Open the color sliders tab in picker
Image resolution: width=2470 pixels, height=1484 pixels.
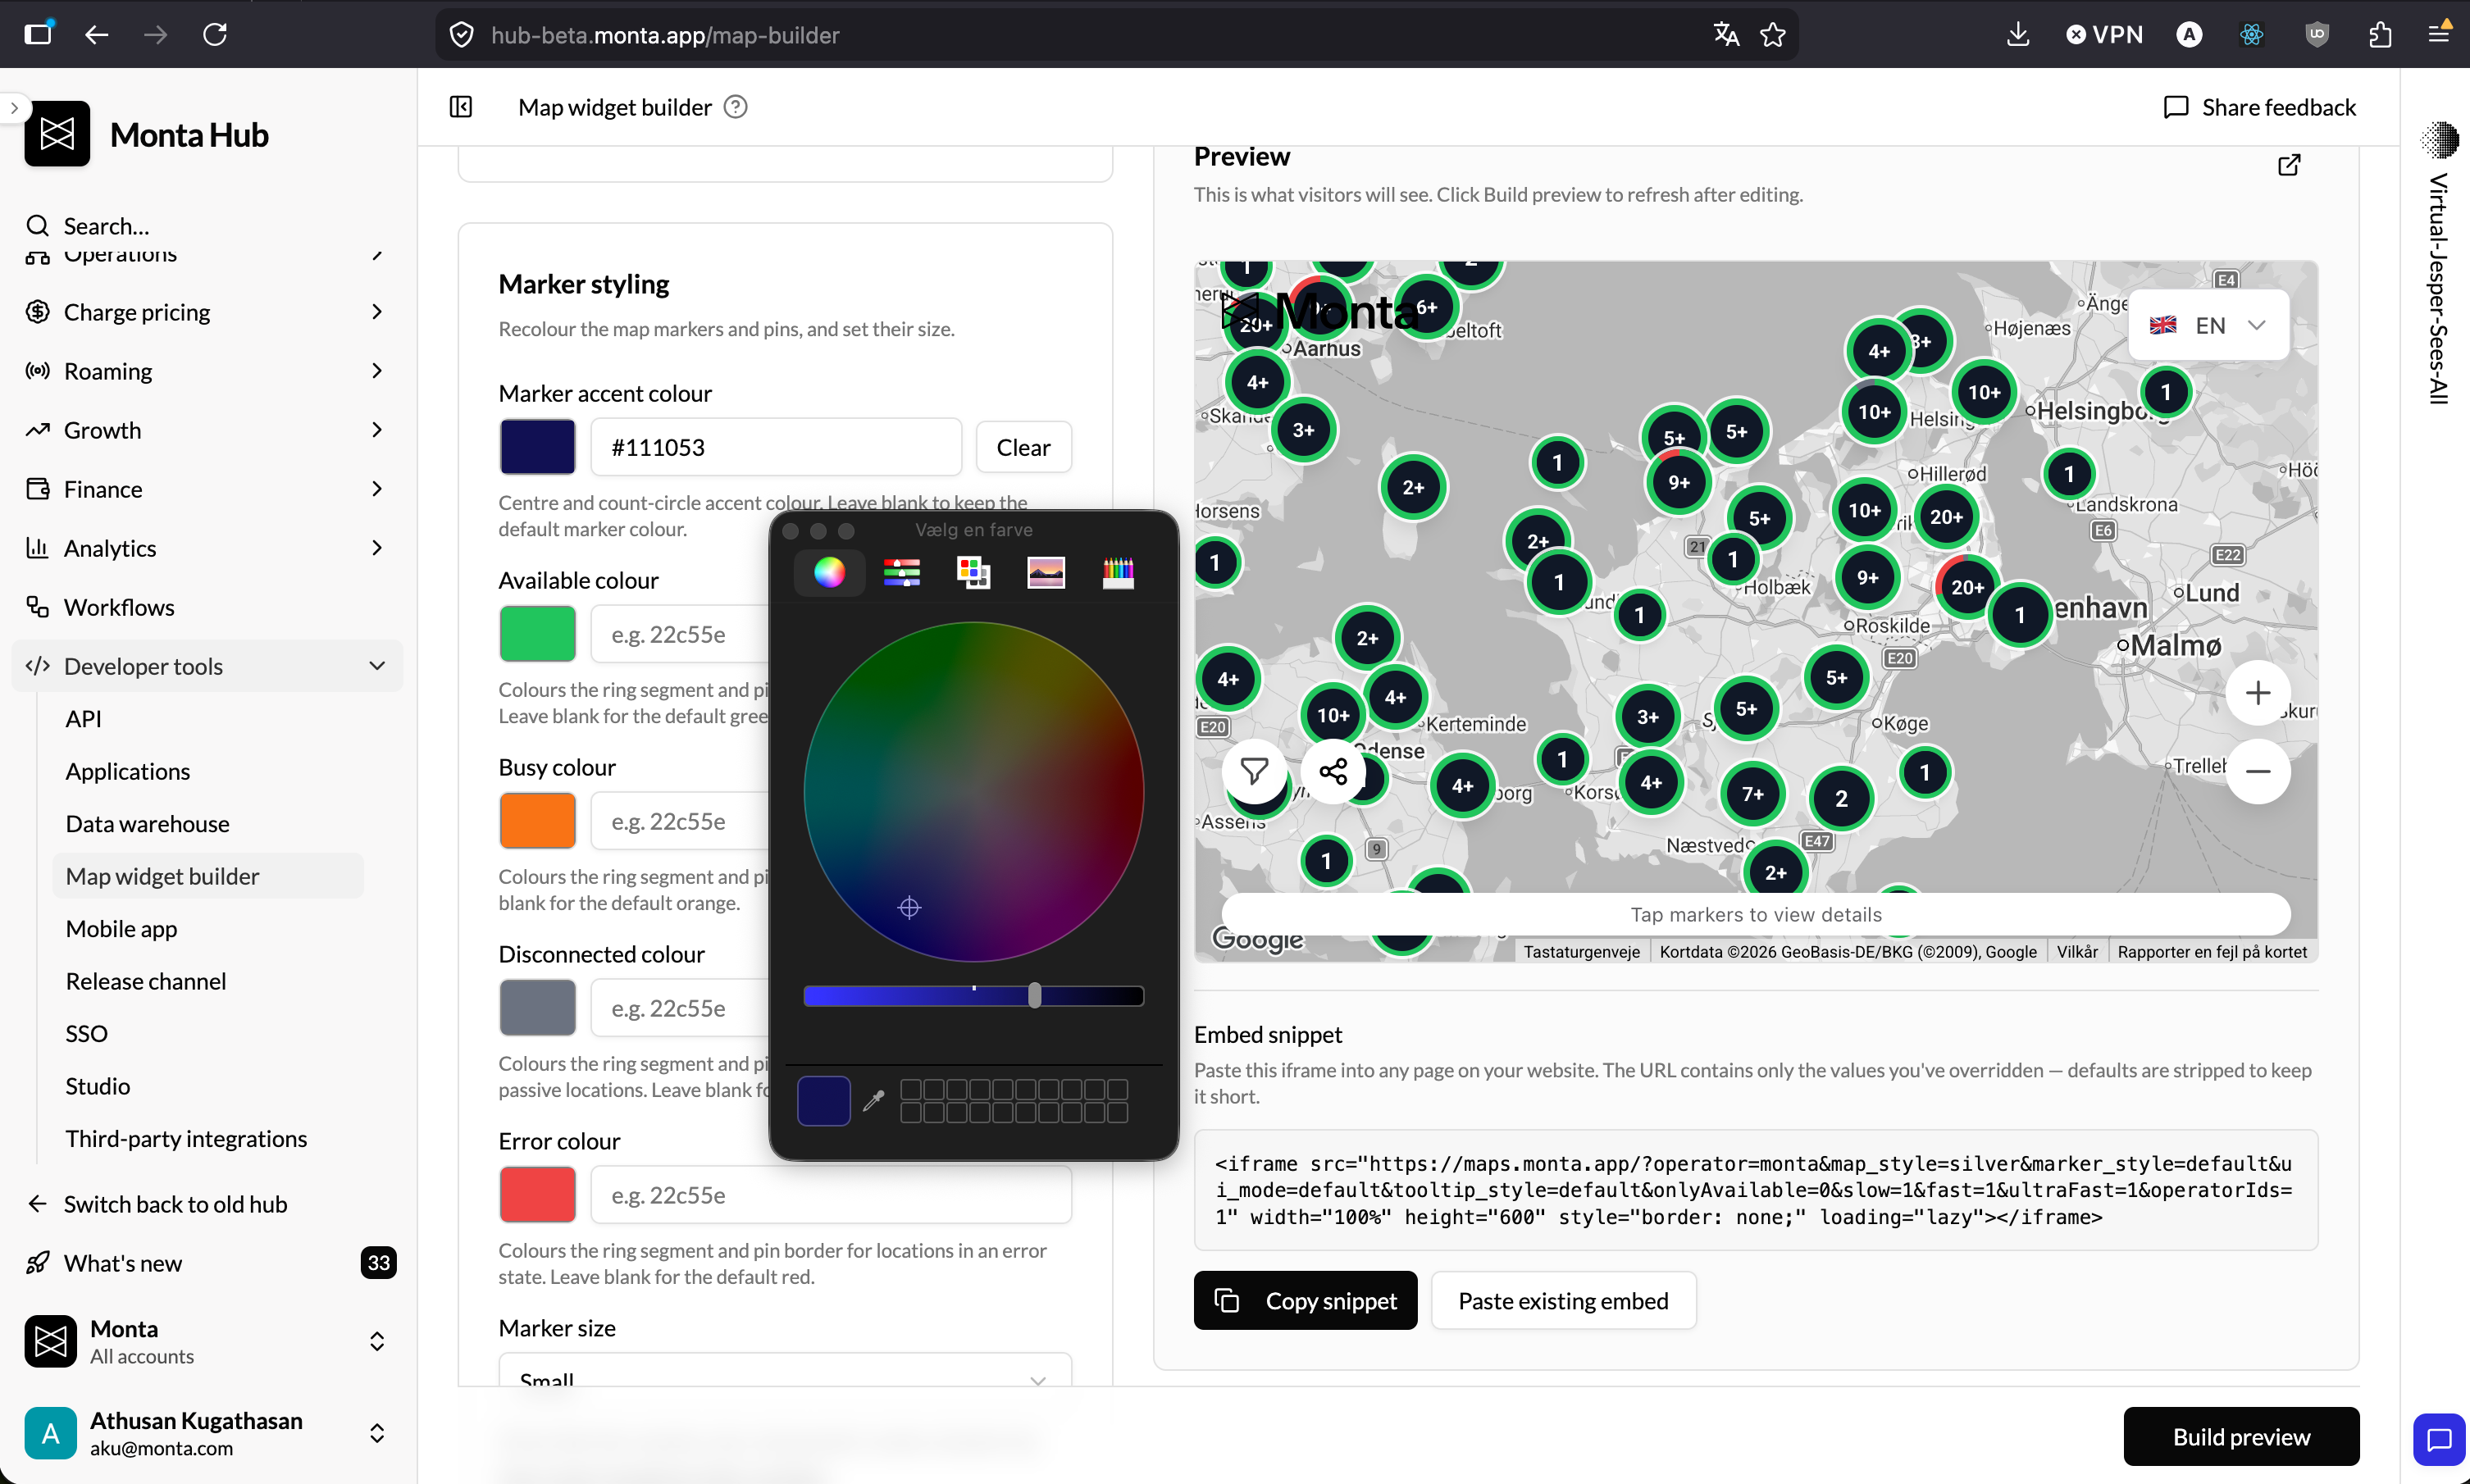tap(901, 572)
